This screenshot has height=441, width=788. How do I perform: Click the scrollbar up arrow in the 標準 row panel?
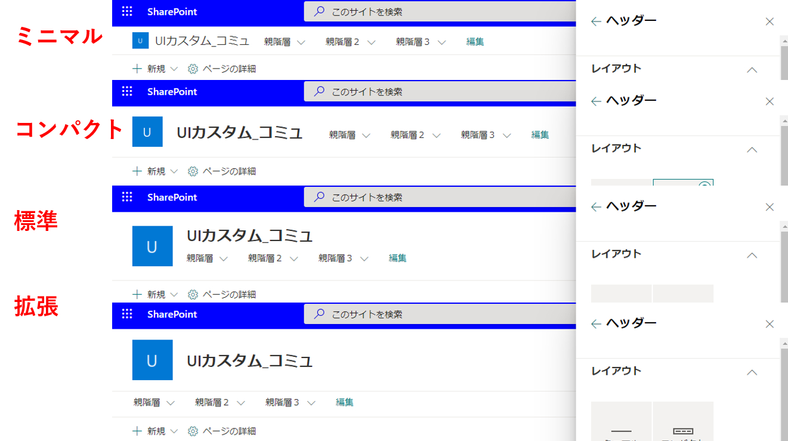(784, 226)
